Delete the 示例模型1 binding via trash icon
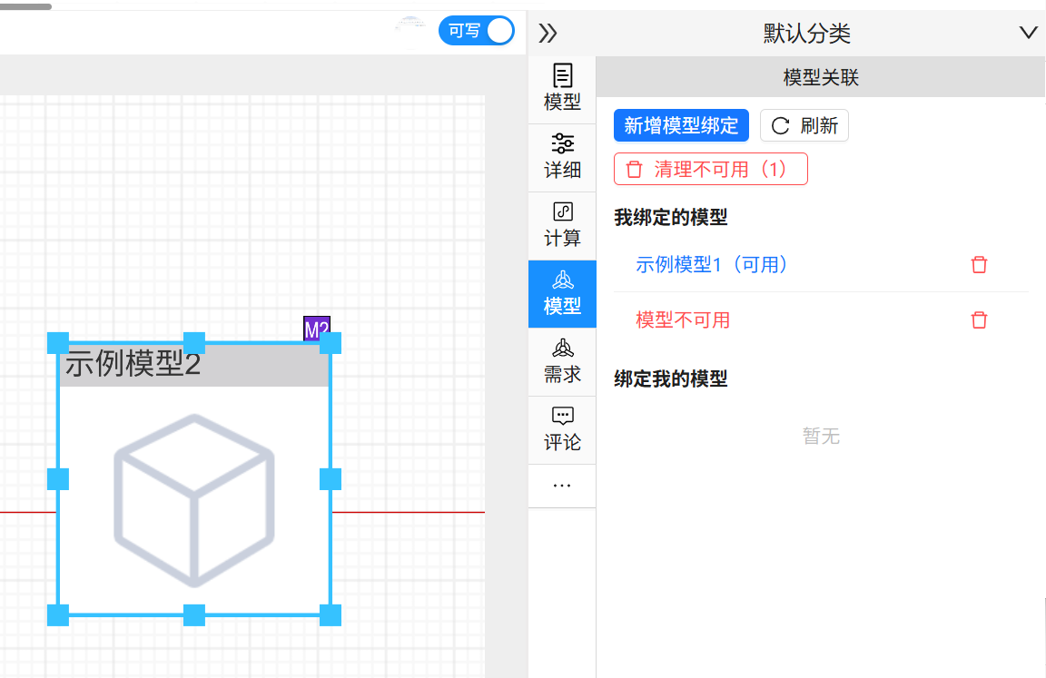This screenshot has width=1046, height=678. point(979,265)
